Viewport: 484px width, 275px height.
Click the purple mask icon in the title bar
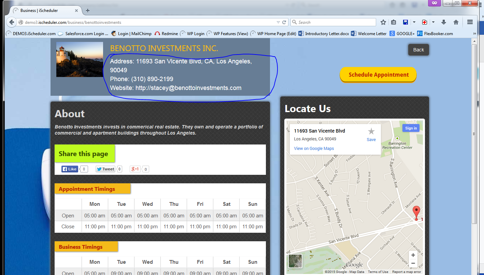point(434,3)
